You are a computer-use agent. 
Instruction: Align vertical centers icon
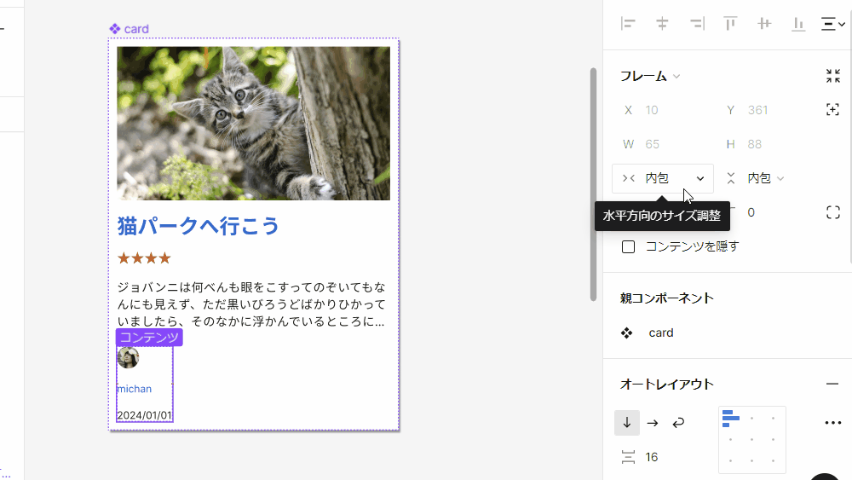point(764,23)
